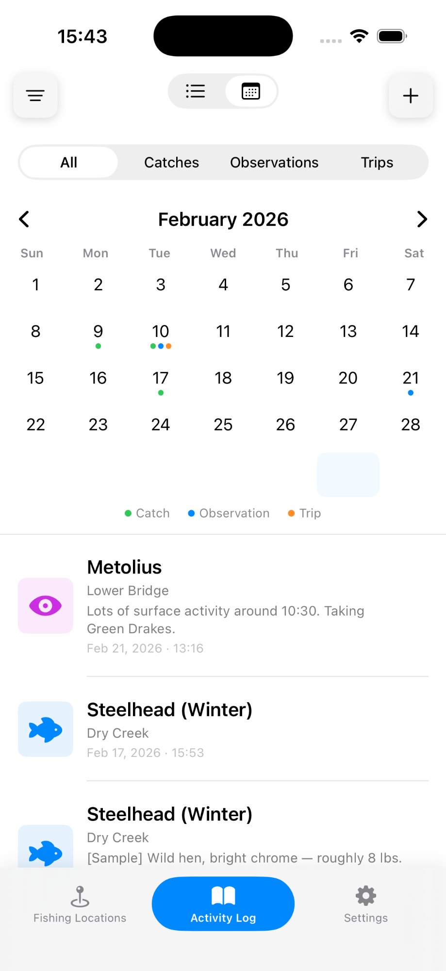Open Fishing Locations from the bottom bar
Screen dimensions: 446x971
(x=79, y=904)
